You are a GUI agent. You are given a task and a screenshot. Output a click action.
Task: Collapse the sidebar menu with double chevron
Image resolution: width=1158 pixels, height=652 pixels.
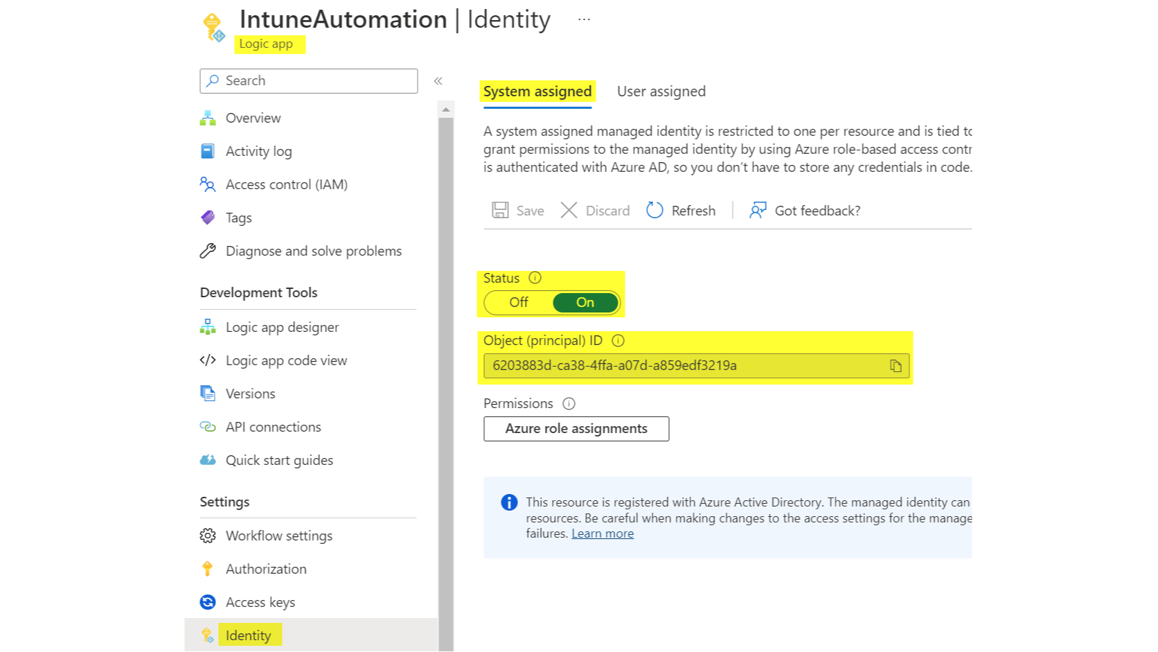438,81
